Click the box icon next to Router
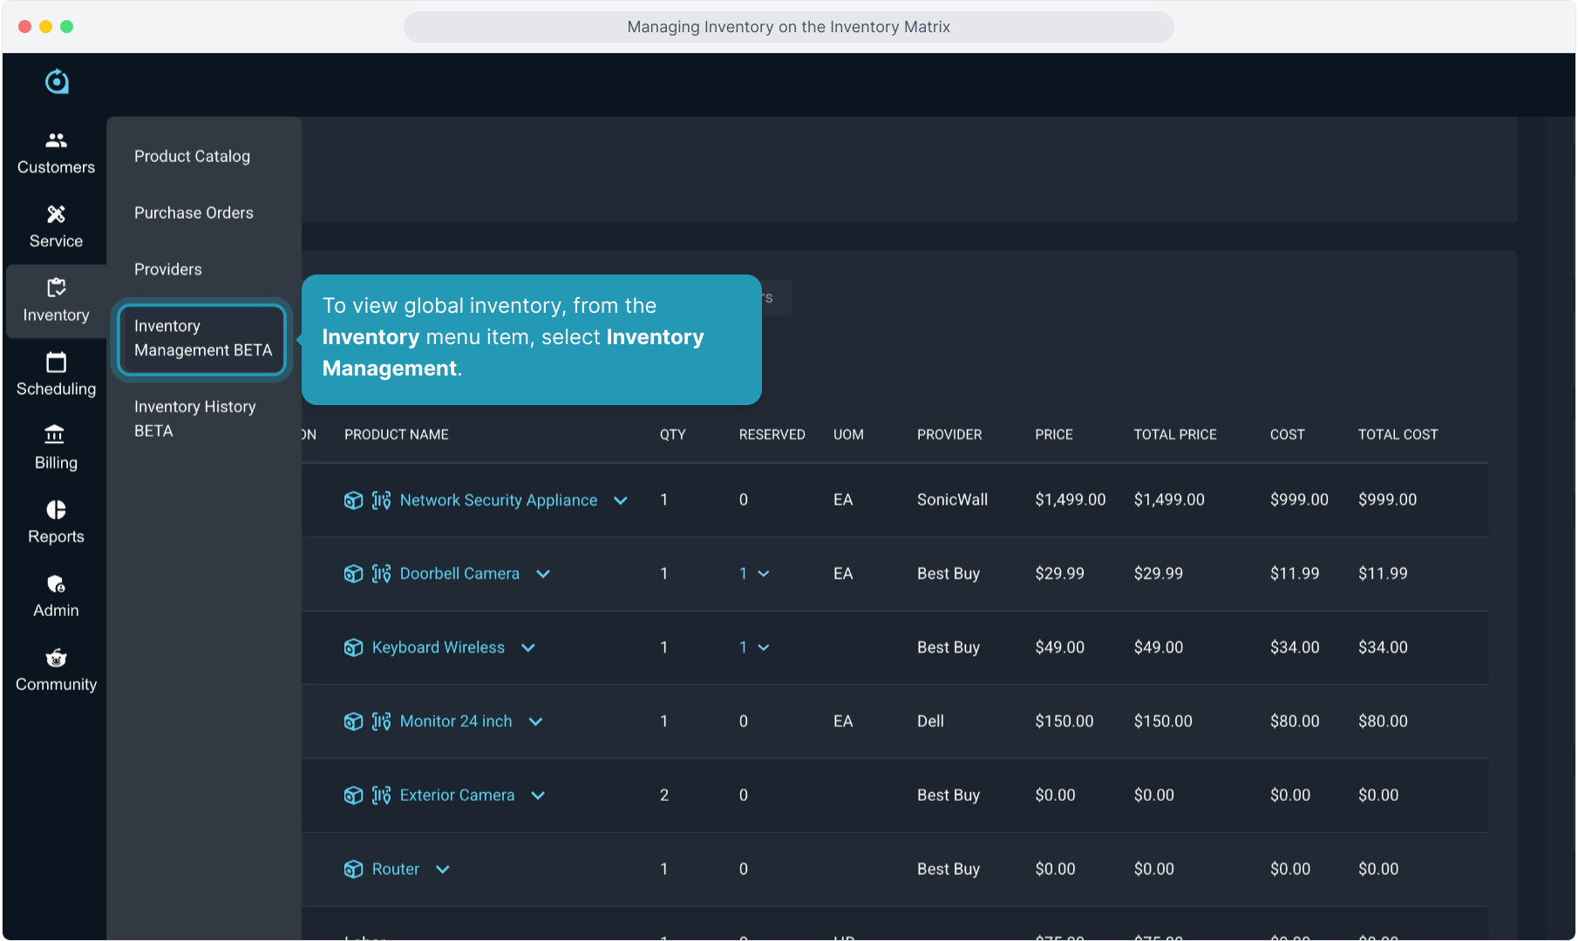Image resolution: width=1578 pixels, height=941 pixels. (353, 869)
